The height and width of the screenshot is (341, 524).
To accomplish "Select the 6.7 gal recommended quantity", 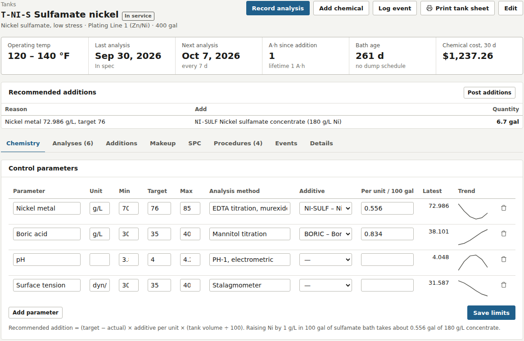I will pyautogui.click(x=508, y=122).
